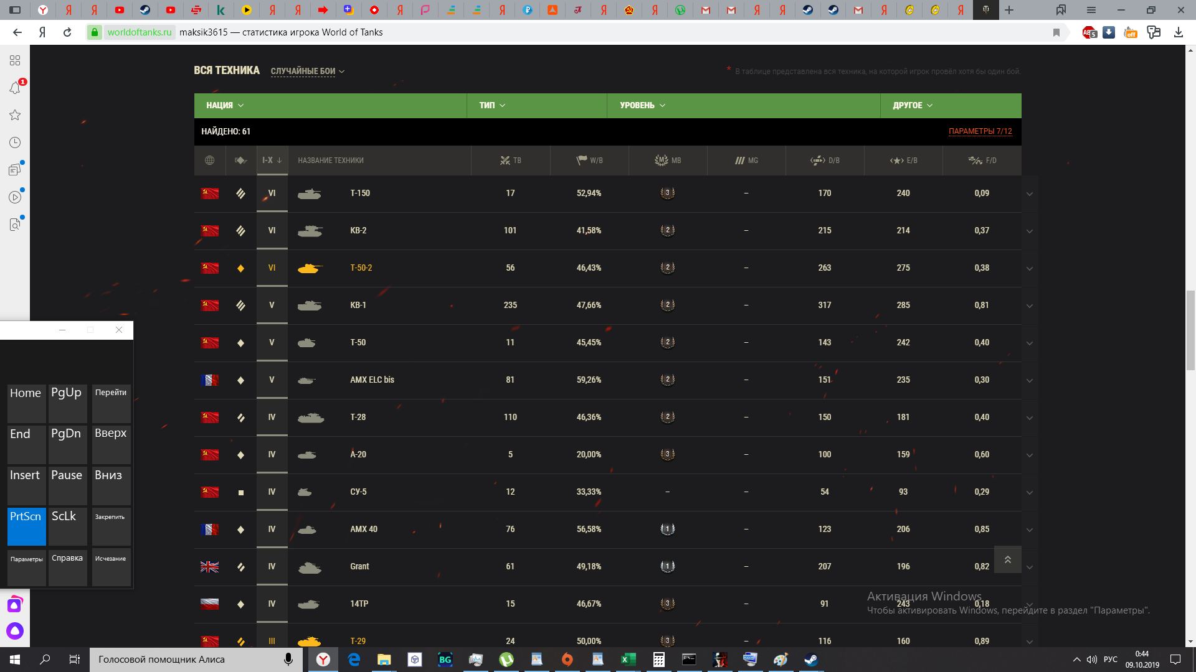Click Вниз key on on-screen keyboard
This screenshot has width=1196, height=672.
point(112,485)
